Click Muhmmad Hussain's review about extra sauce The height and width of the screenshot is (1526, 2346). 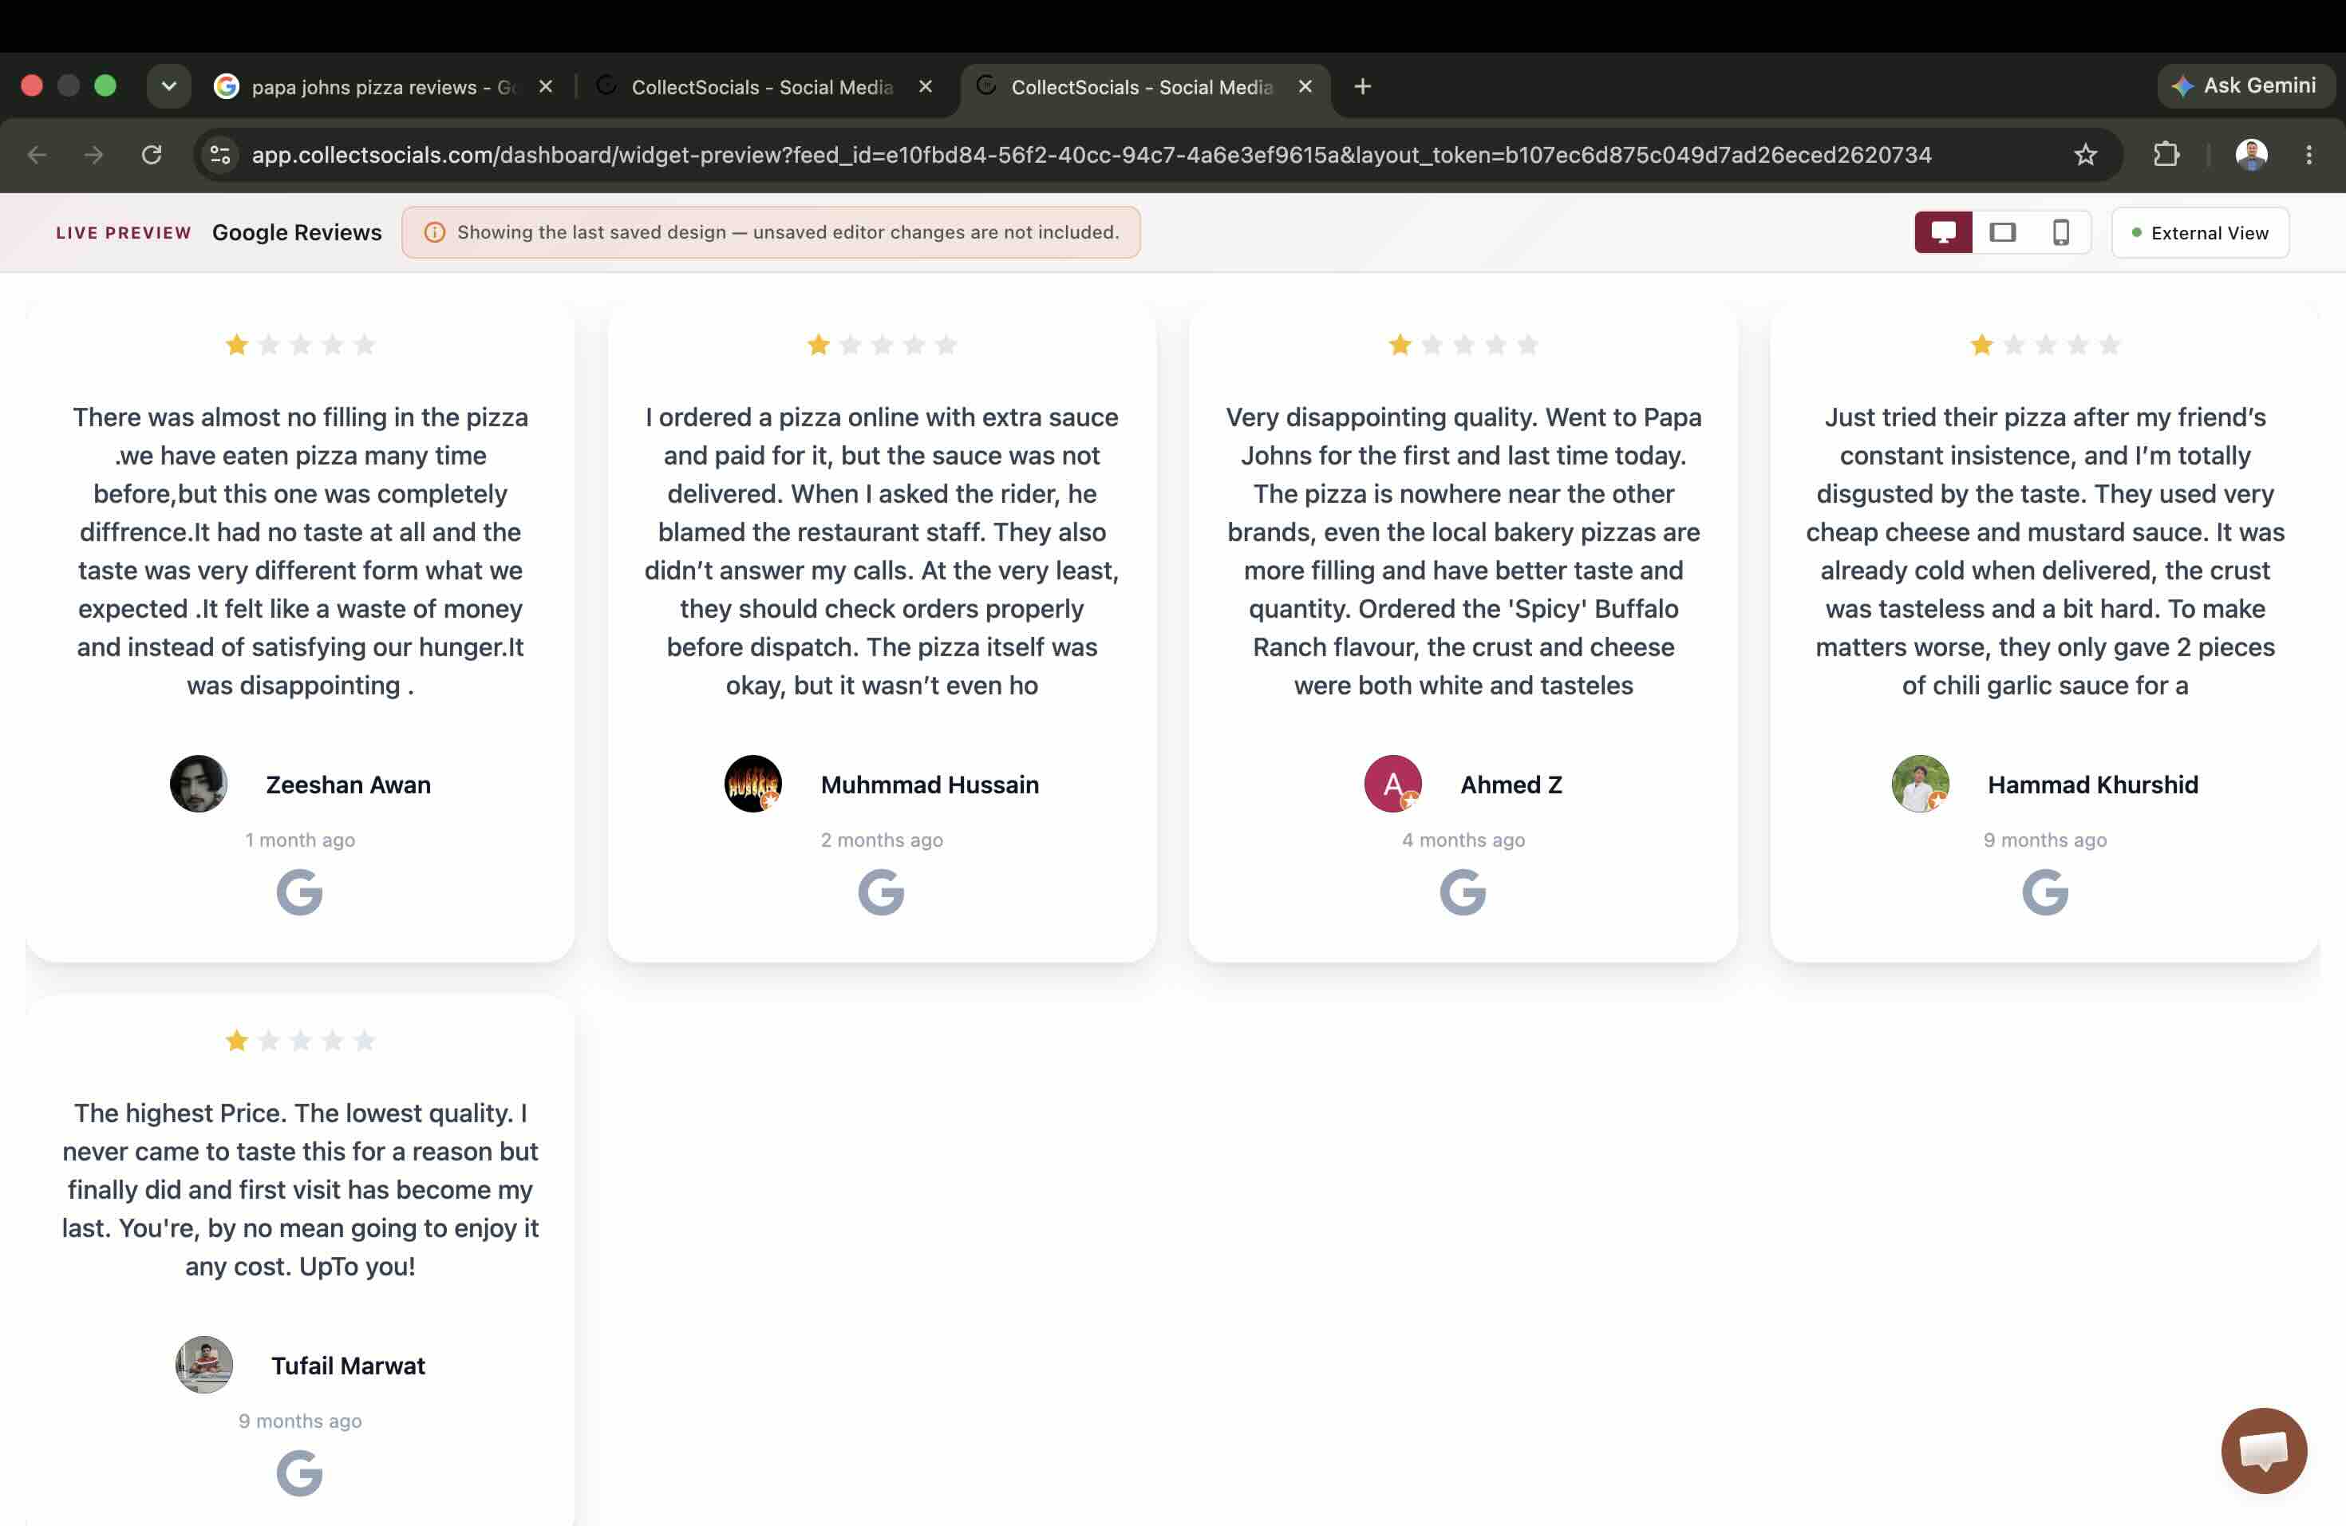(x=881, y=551)
